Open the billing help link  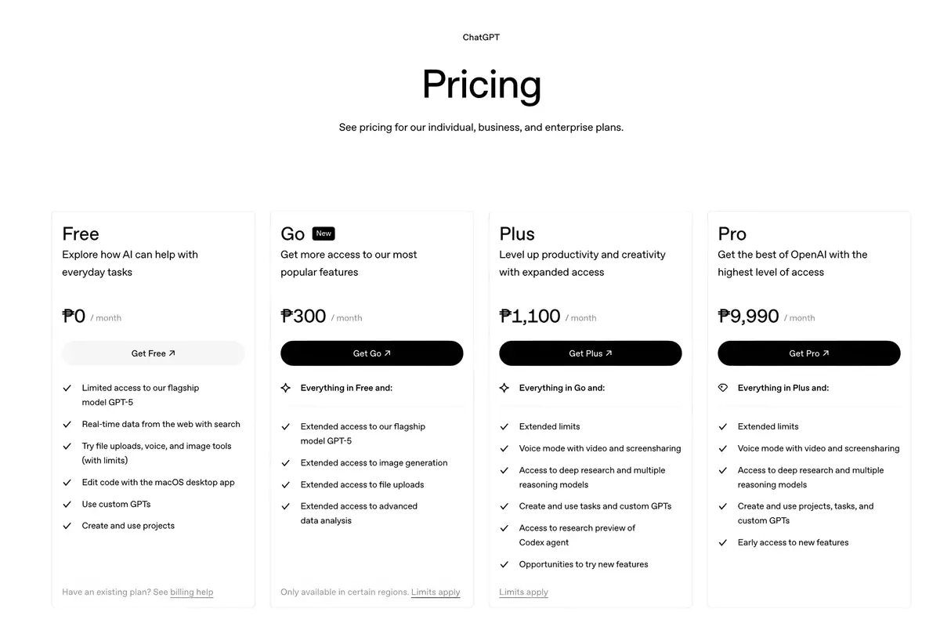[x=192, y=592]
